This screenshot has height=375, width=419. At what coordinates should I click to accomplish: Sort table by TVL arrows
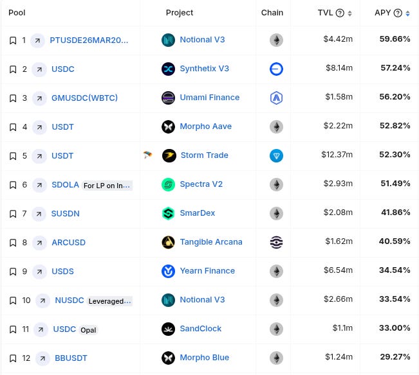point(349,13)
